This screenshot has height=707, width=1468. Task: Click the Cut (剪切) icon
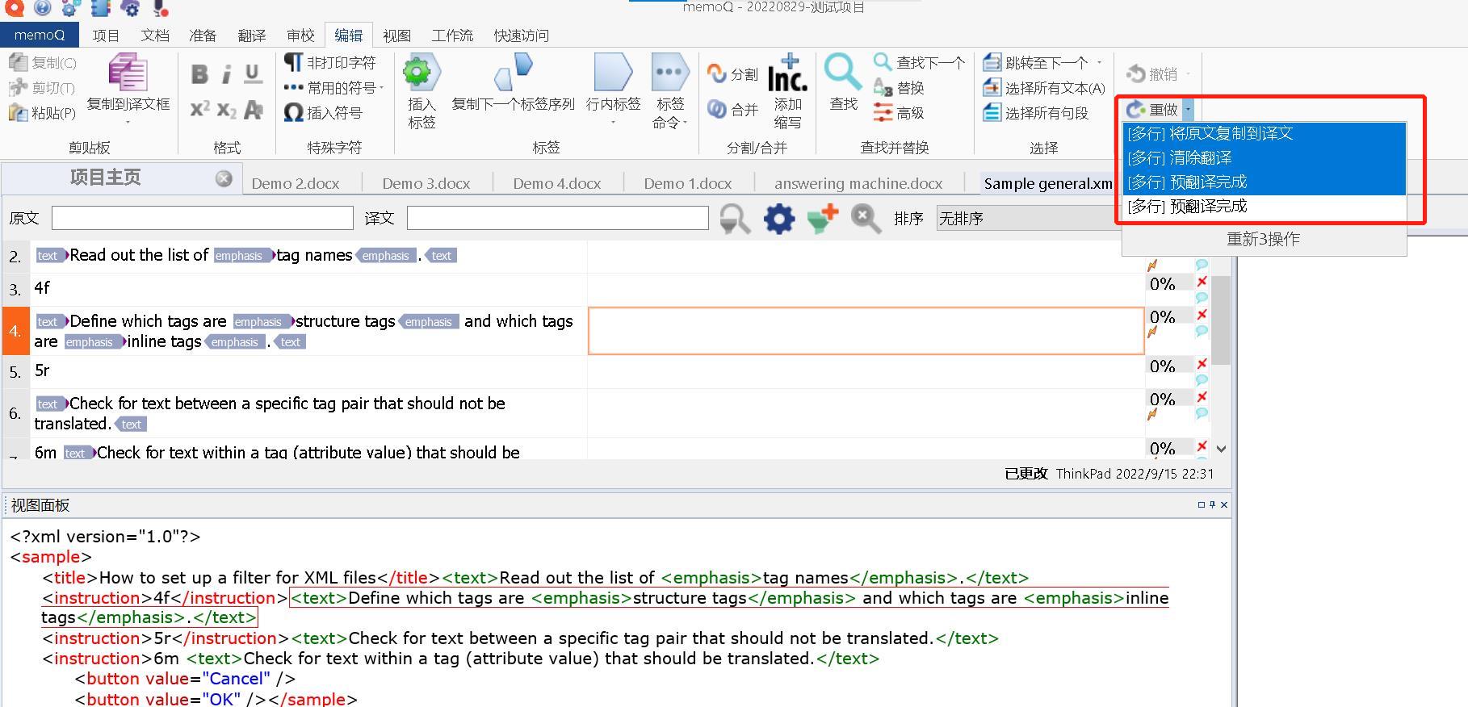pyautogui.click(x=19, y=87)
